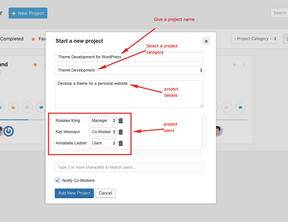The height and width of the screenshot is (222, 288).
Task: Remove Rosalee Kling with the trash icon
Action: point(120,121)
